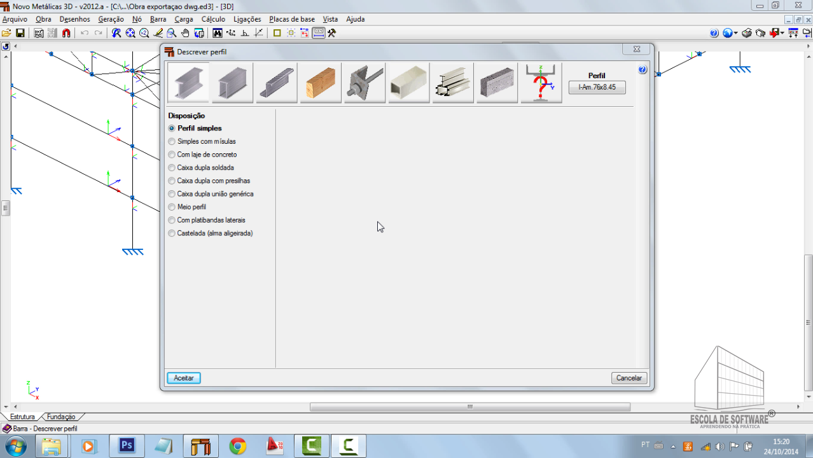This screenshot has width=813, height=458.
Task: Click the Aceitar button
Action: pyautogui.click(x=184, y=378)
